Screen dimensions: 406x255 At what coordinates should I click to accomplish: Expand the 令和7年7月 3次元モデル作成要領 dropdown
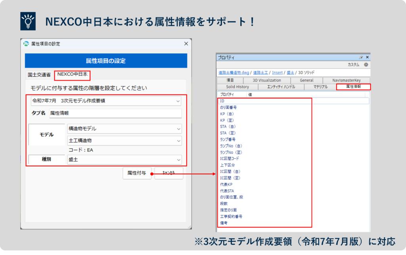click(106, 101)
